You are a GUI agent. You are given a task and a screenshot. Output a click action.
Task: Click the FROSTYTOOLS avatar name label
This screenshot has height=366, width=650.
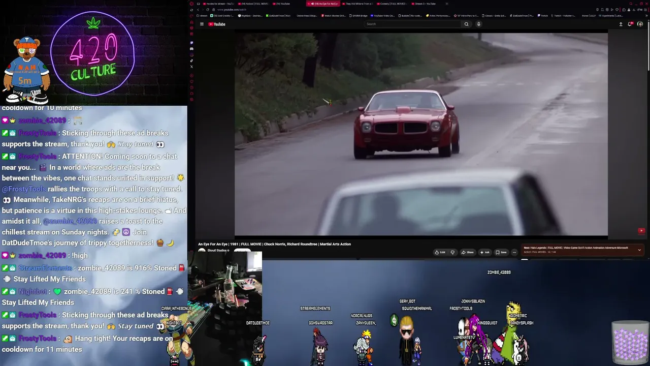point(461,309)
